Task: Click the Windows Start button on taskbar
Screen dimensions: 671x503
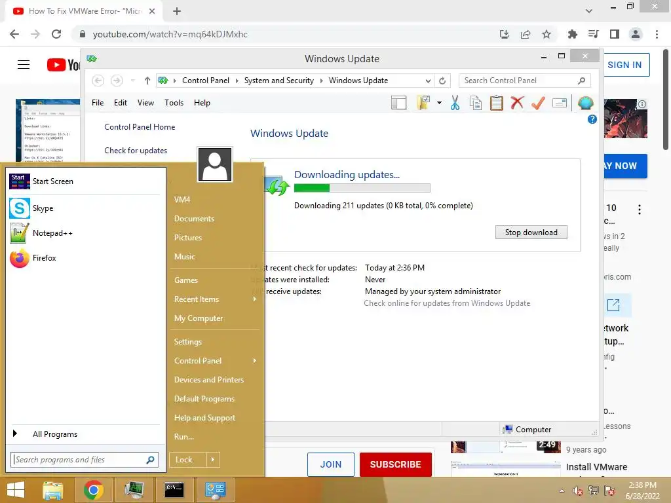Action: [16, 490]
